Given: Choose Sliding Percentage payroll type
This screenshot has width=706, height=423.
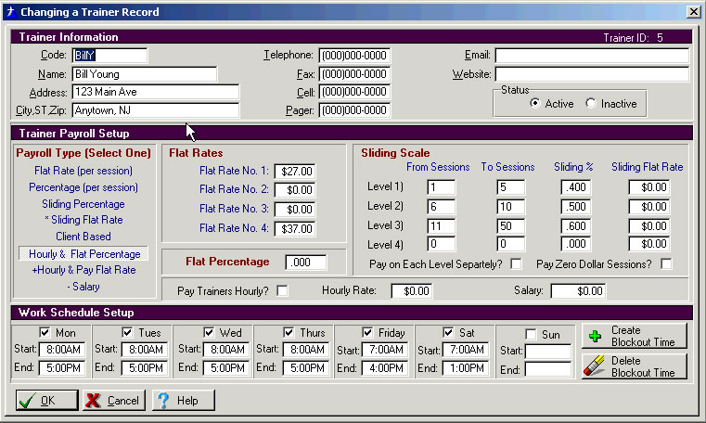Looking at the screenshot, I should tap(83, 204).
